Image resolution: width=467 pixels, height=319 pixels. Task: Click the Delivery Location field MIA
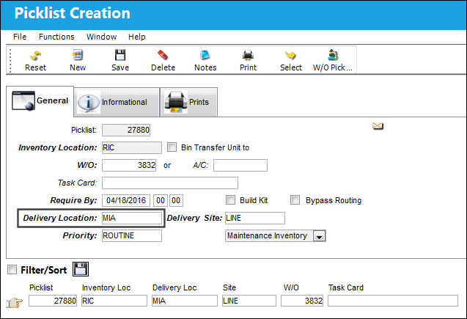[132, 218]
